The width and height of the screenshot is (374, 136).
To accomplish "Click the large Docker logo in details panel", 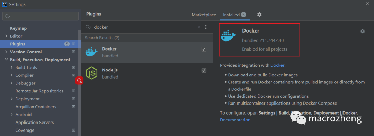I will click(228, 36).
